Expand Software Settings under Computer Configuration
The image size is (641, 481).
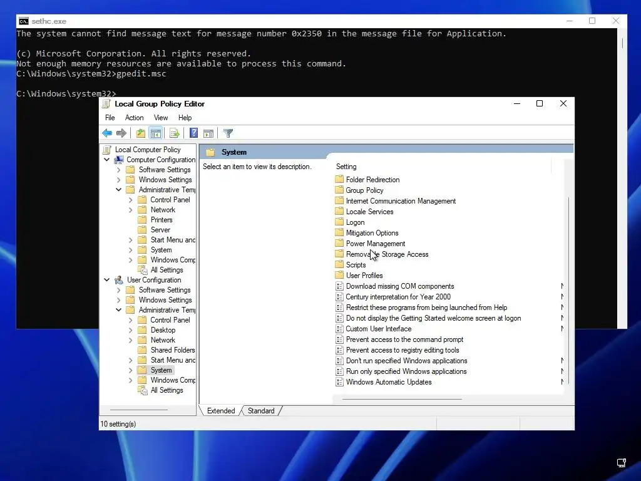pos(118,170)
